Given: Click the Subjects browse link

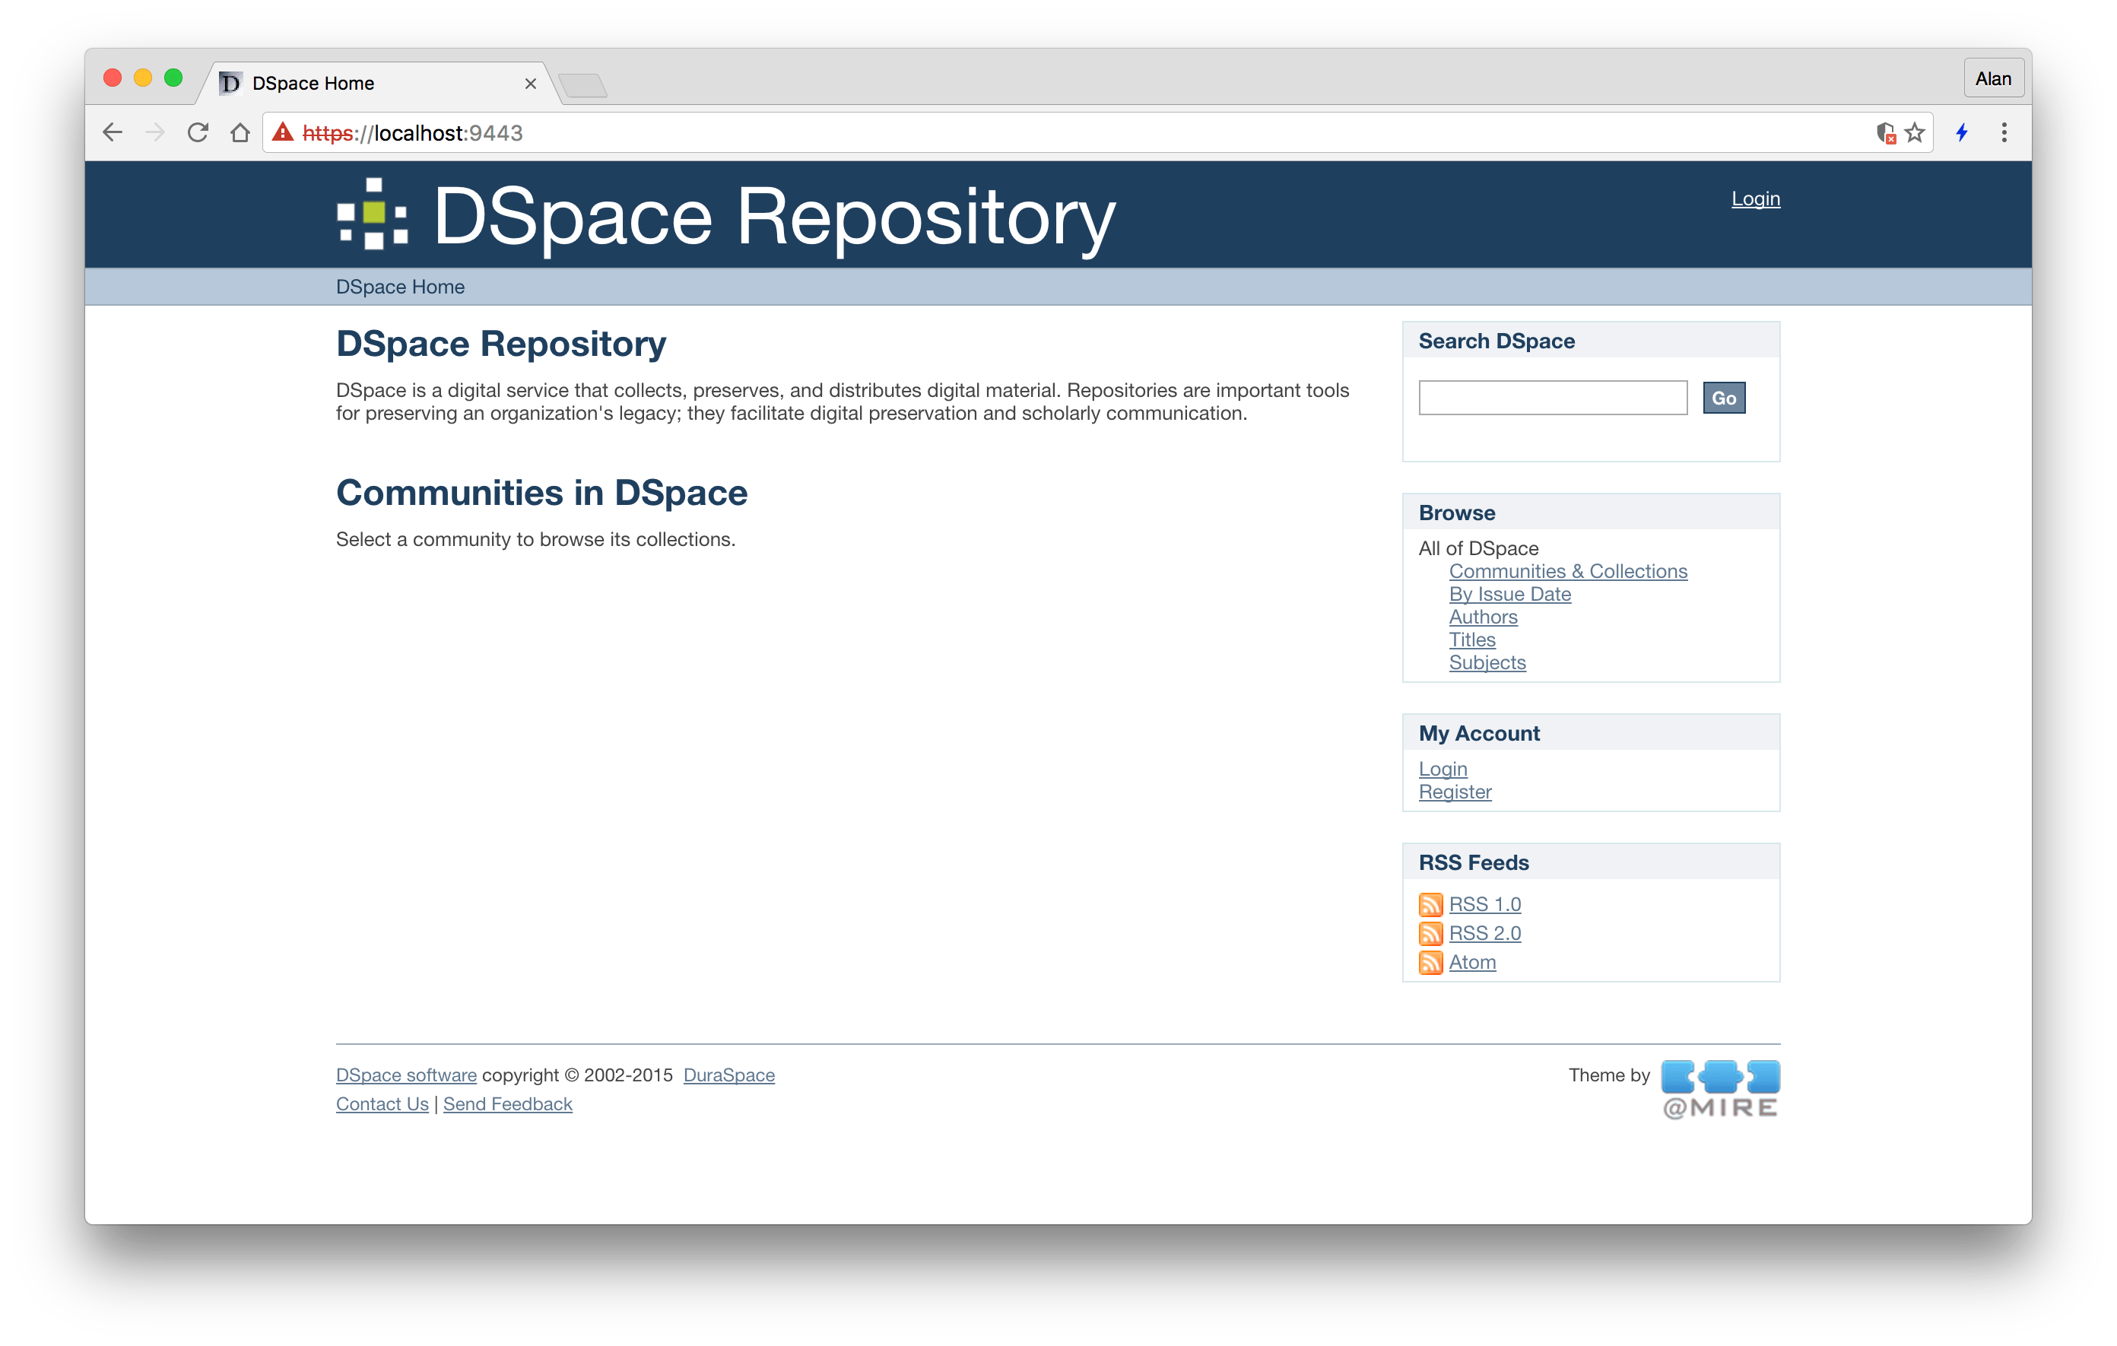Looking at the screenshot, I should pyautogui.click(x=1486, y=662).
